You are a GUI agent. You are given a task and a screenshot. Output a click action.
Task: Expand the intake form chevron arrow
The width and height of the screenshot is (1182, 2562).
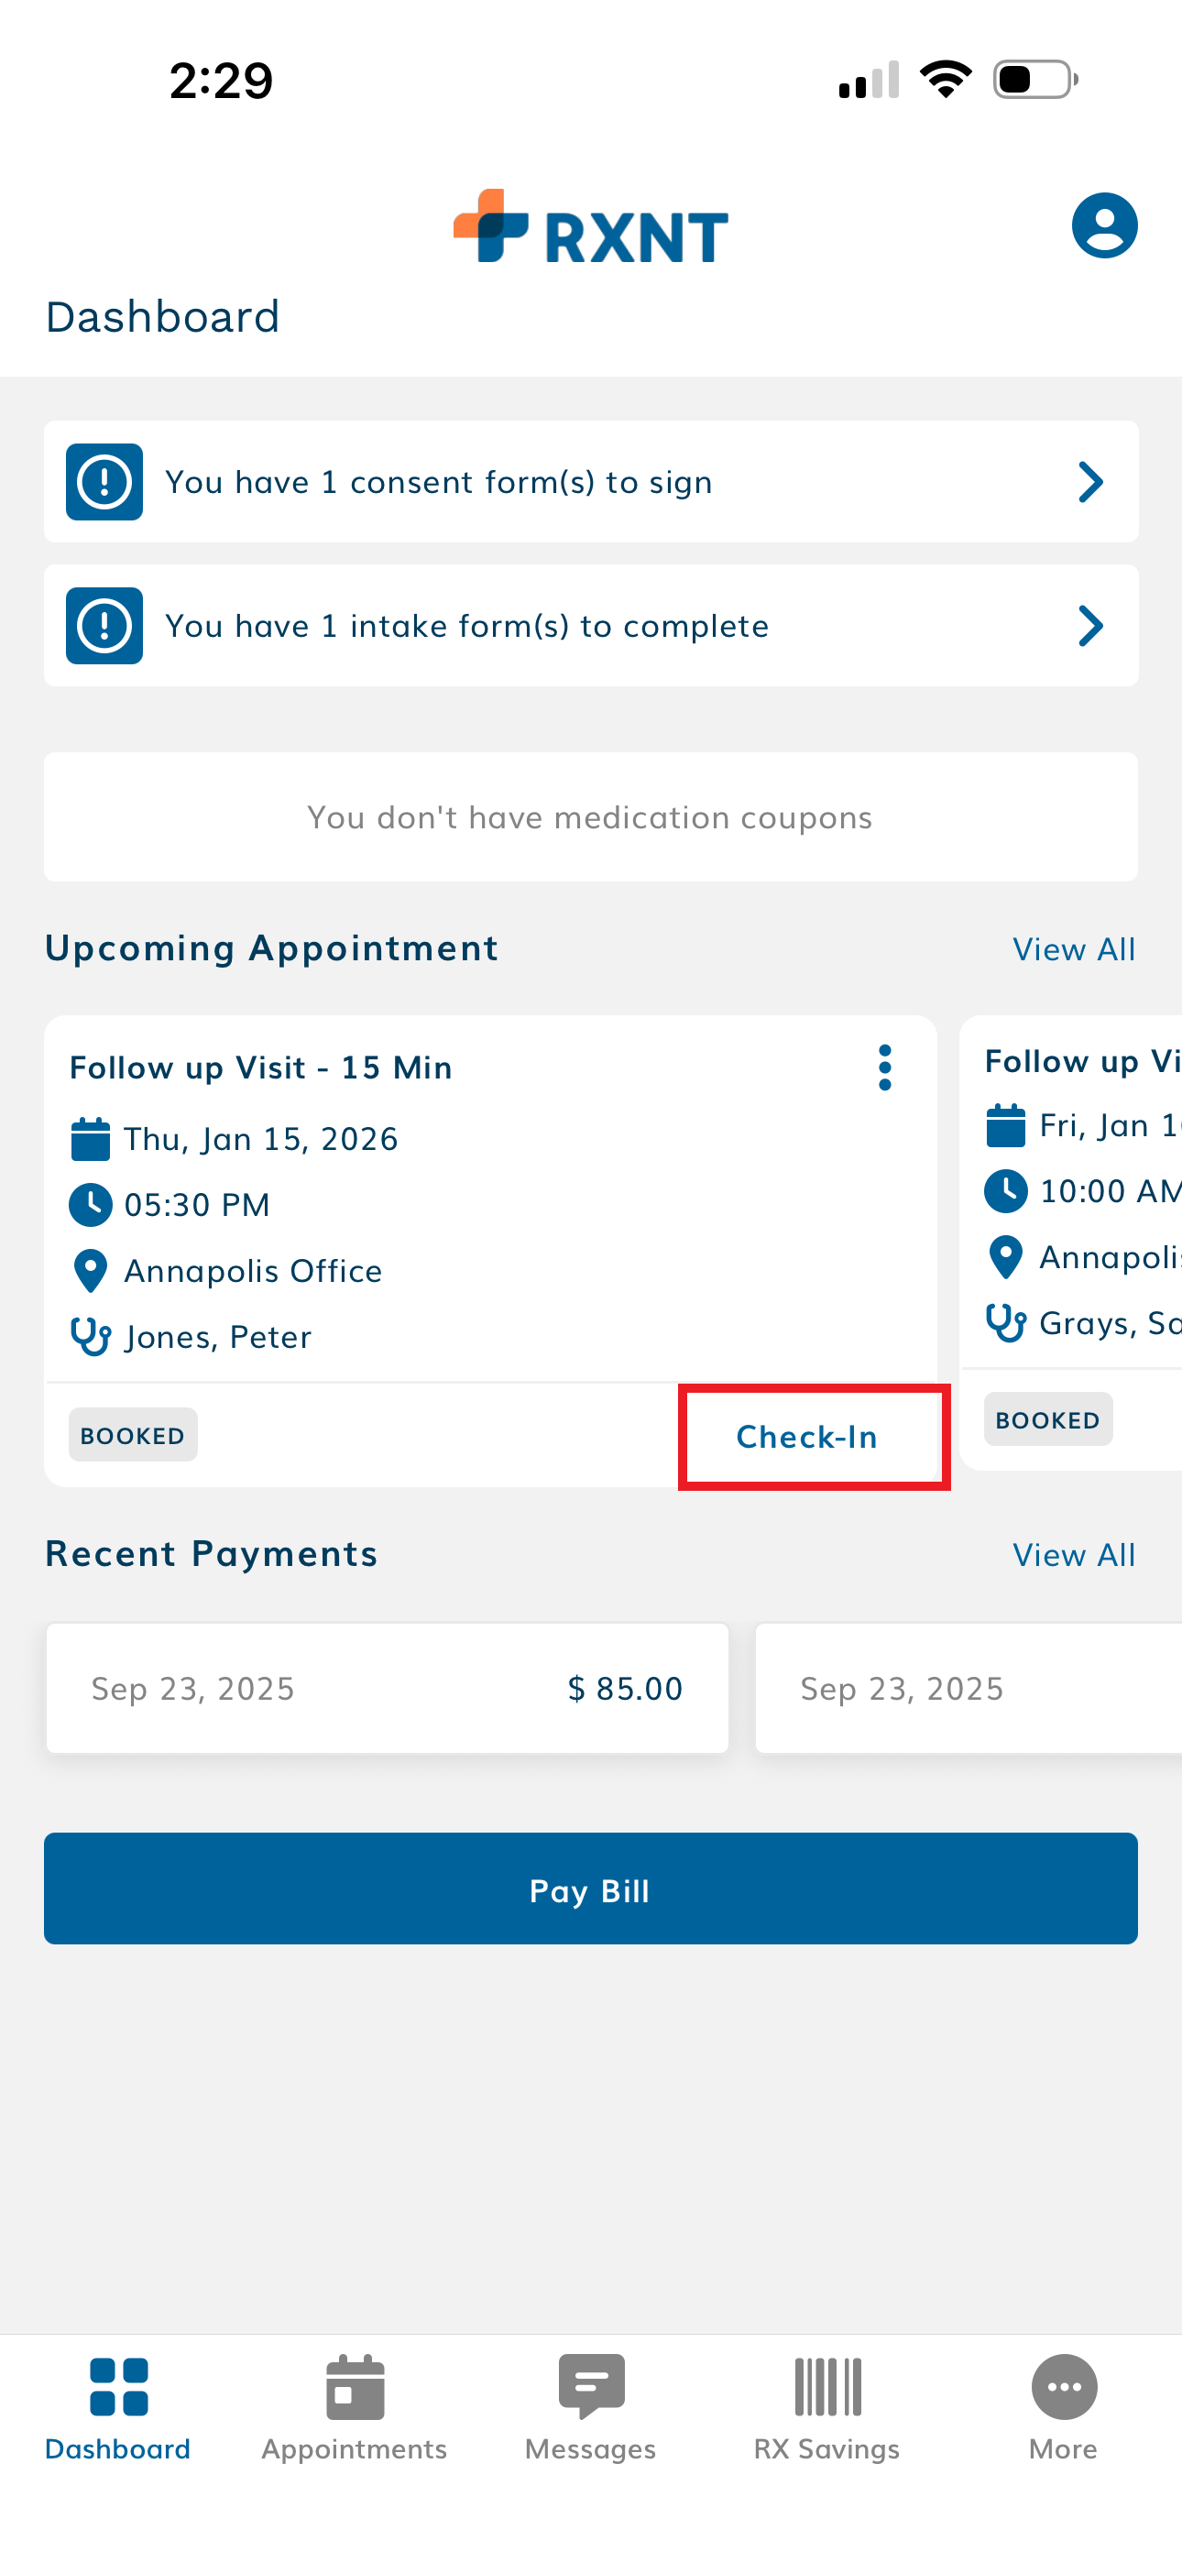[1090, 627]
